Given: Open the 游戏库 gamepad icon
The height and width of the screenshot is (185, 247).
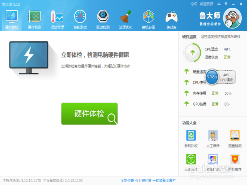Looking at the screenshot, I should (x=171, y=17).
